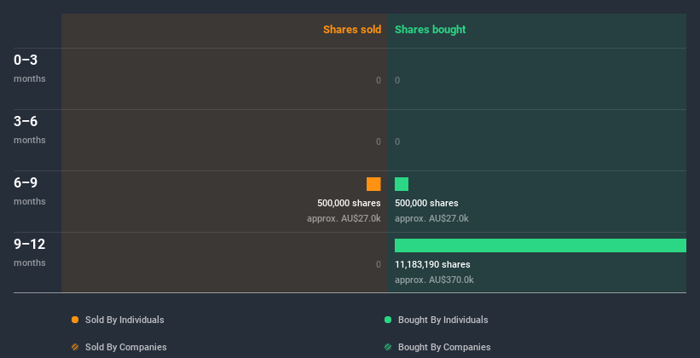Image resolution: width=700 pixels, height=358 pixels.
Task: Select the green 6–9 months bought bar
Action: (x=402, y=184)
